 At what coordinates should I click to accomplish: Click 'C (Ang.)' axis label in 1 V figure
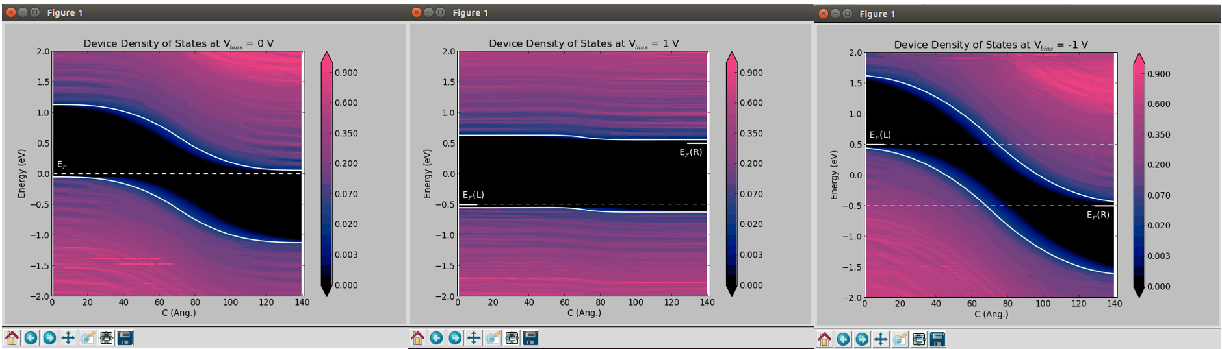[x=584, y=313]
